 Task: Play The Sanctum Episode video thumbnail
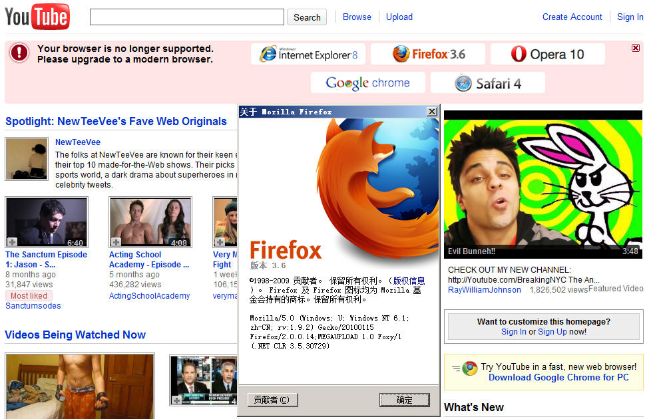click(x=47, y=222)
